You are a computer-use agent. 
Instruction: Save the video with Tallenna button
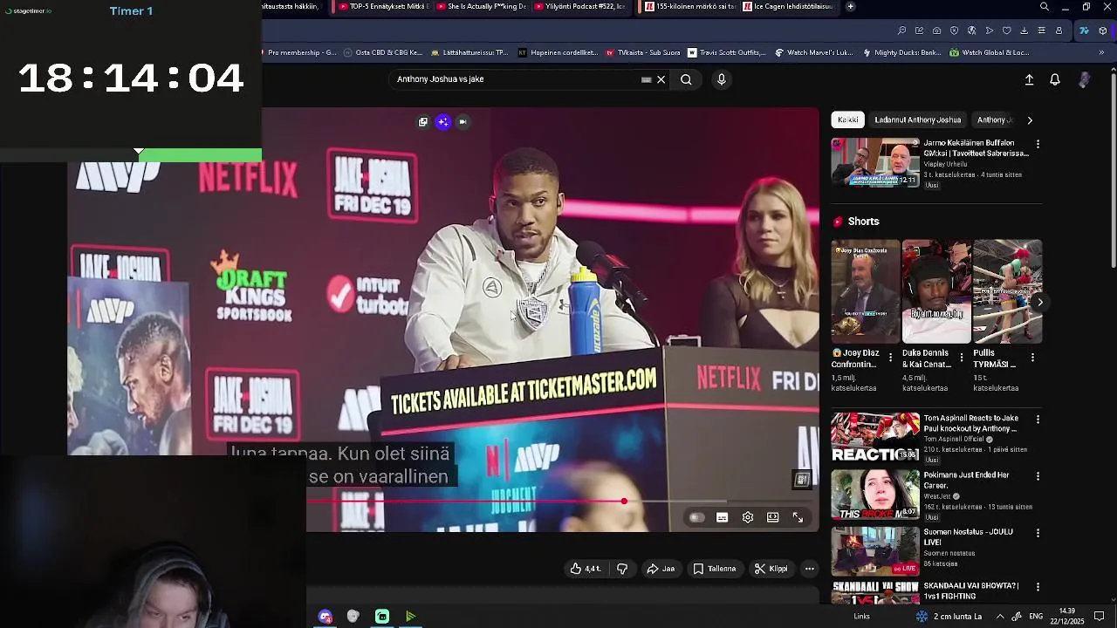pyautogui.click(x=715, y=569)
